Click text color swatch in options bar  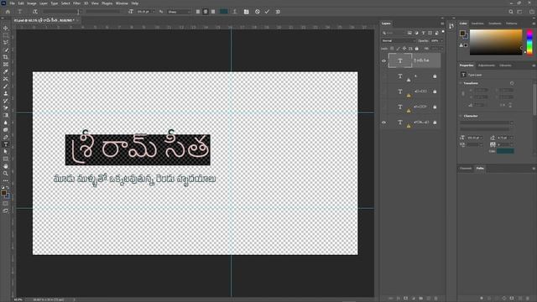(224, 12)
